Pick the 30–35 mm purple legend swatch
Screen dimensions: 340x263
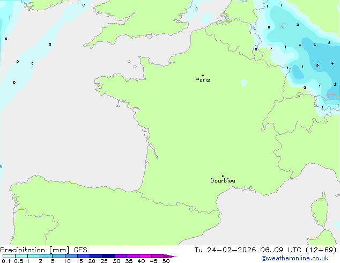coord(121,256)
